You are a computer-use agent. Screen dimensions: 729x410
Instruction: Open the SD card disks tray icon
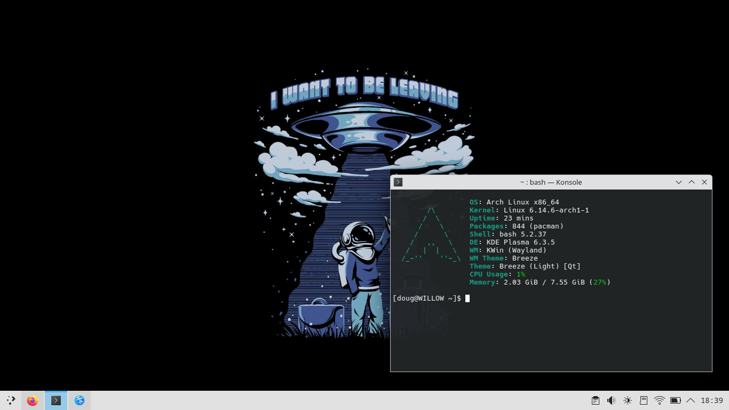[644, 400]
